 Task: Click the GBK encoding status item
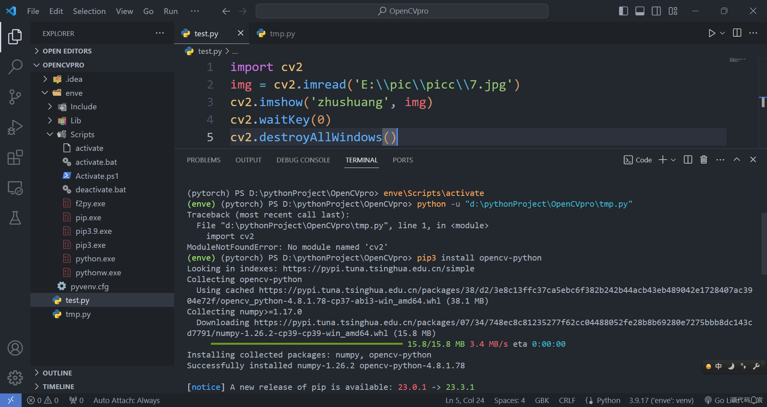[x=542, y=400]
